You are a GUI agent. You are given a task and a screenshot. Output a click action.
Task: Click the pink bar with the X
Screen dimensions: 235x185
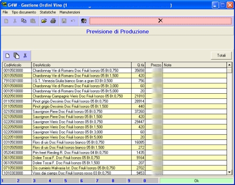[x=160, y=21]
